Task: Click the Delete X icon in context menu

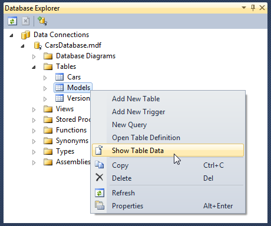Action: (x=100, y=177)
